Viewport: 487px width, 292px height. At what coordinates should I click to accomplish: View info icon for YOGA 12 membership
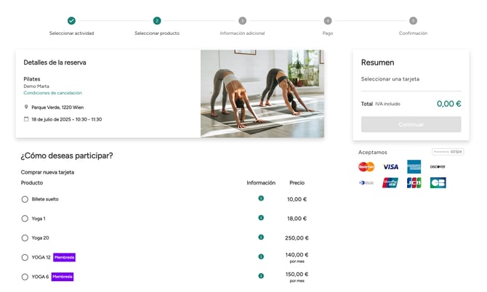click(x=261, y=256)
